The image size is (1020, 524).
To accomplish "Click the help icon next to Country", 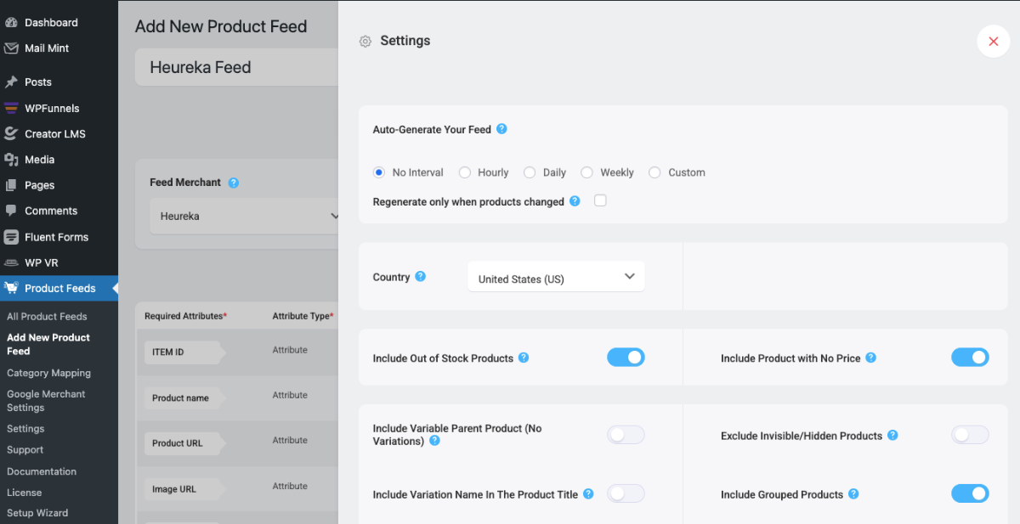I will 420,277.
